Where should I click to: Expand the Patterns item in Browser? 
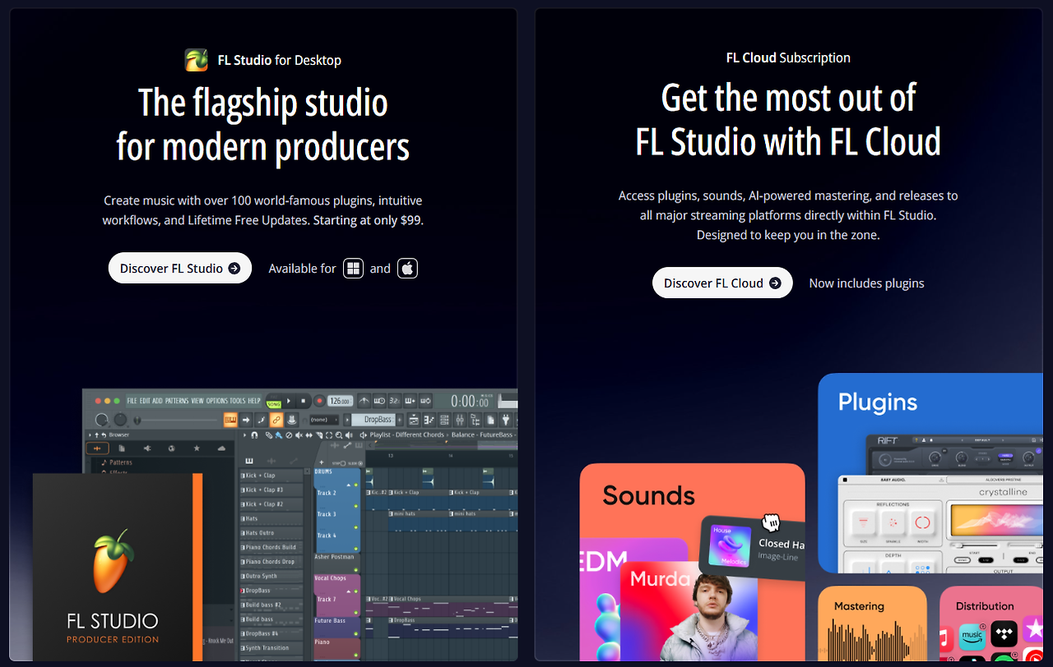point(119,462)
